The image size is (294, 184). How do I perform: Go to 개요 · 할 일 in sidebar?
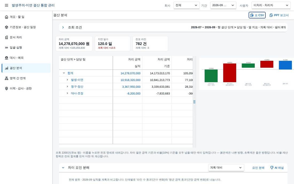point(26,17)
